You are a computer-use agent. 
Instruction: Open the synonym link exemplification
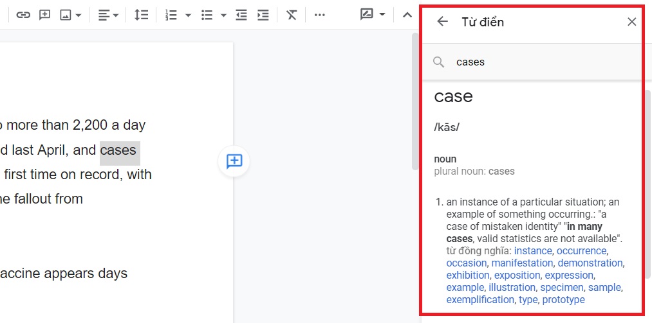[480, 299]
